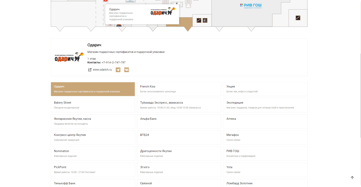Click the highlighted Одарич shop area on map
361x187 pixels.
tap(188, 25)
